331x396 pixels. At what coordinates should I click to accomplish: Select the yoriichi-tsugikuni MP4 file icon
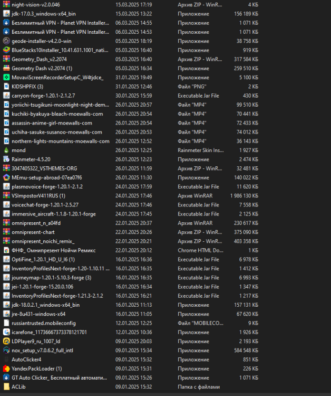coord(6,105)
